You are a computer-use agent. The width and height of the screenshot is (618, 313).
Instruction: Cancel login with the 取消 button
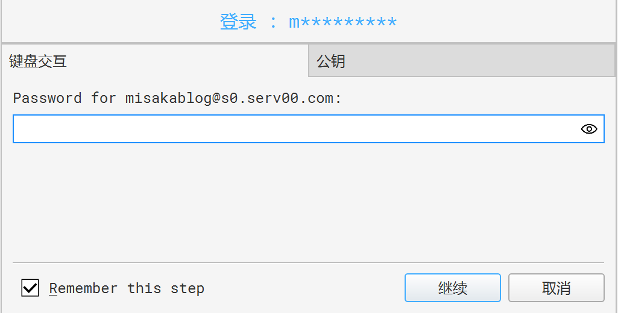tap(556, 288)
